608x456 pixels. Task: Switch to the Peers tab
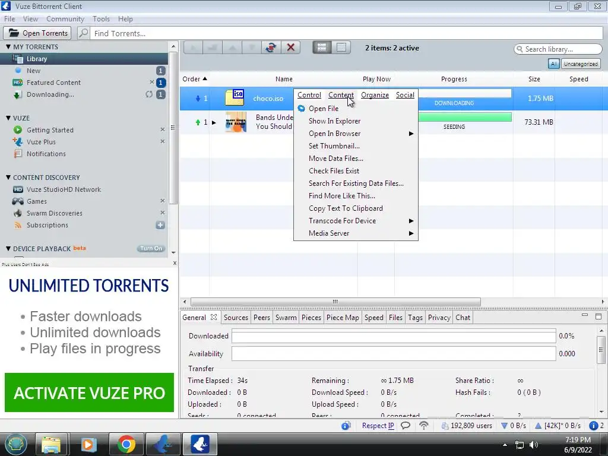pyautogui.click(x=262, y=318)
